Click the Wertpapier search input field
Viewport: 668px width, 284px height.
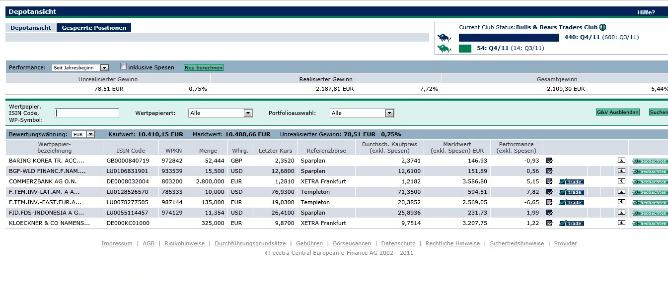coord(87,113)
